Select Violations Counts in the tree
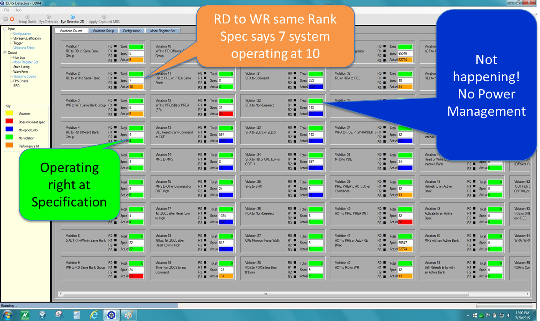Screen dimensions: 540x321 (x=25, y=76)
